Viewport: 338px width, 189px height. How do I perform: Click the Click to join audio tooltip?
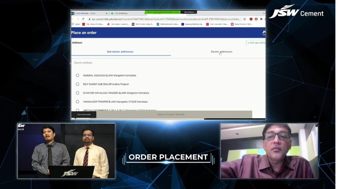coord(84,115)
